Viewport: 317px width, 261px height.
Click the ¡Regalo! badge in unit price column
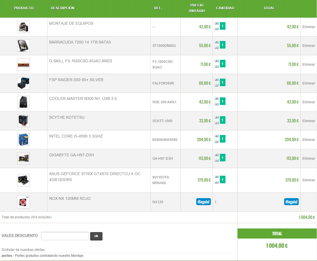(x=203, y=202)
